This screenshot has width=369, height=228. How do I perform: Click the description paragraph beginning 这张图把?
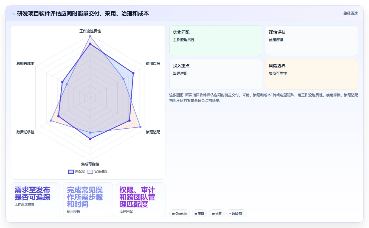264,98
